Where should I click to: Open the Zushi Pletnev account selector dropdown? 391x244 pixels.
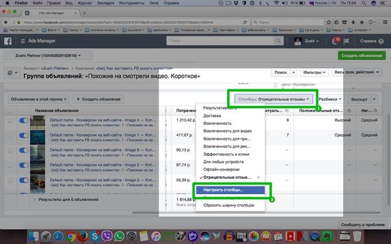click(48, 56)
